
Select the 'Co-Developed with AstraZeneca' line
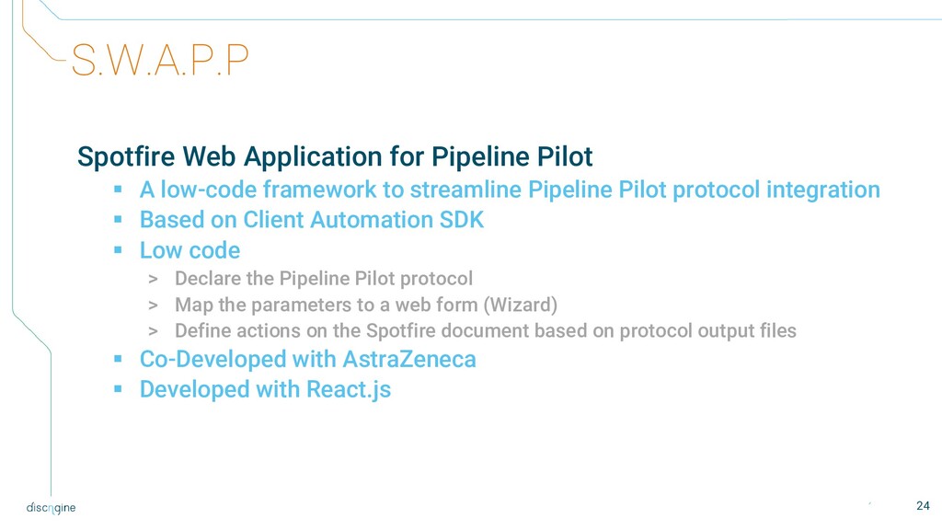[307, 360]
